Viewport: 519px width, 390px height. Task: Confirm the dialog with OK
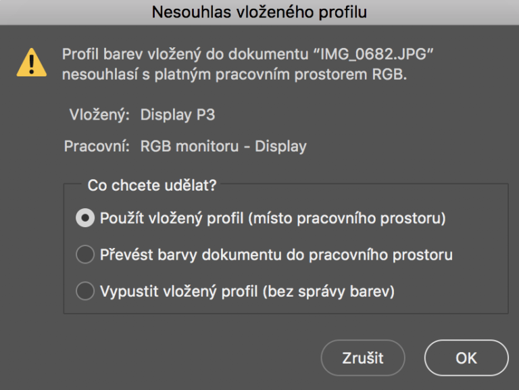(466, 358)
